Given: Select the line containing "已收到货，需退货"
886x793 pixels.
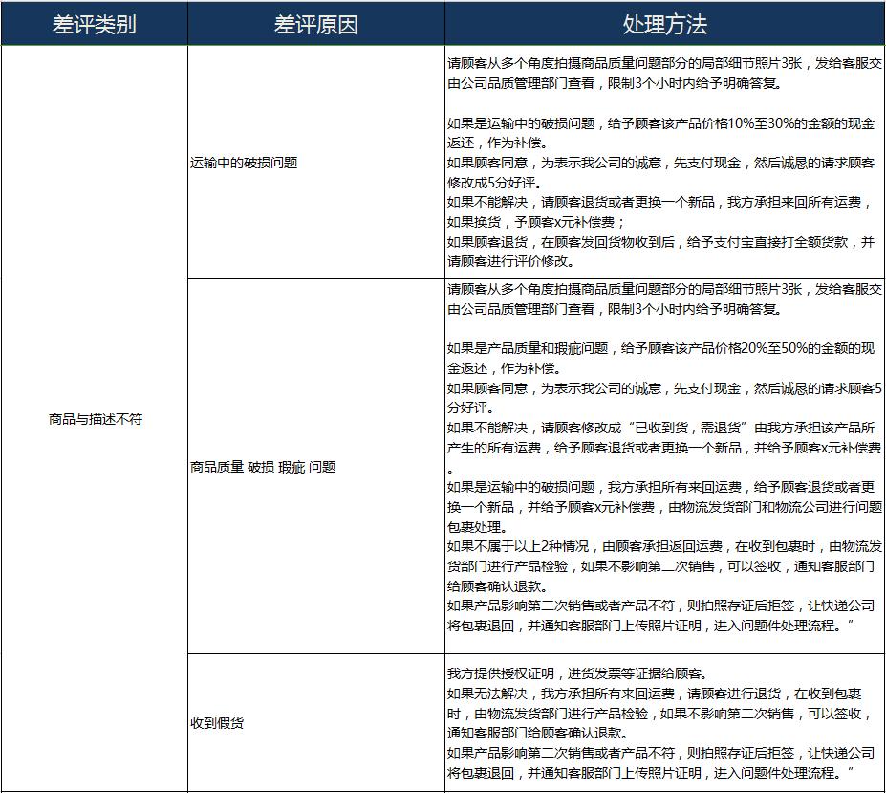Looking at the screenshot, I should pyautogui.click(x=659, y=428).
